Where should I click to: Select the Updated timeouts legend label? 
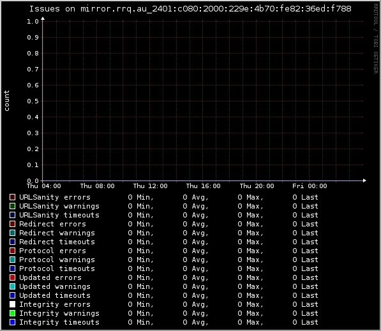(55, 295)
